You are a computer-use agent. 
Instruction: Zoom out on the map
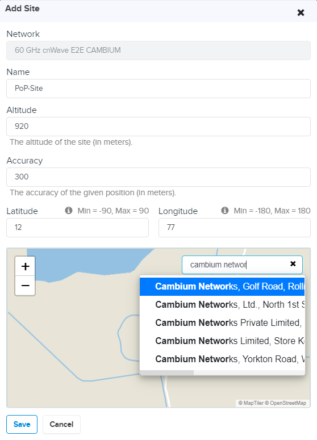pyautogui.click(x=25, y=286)
